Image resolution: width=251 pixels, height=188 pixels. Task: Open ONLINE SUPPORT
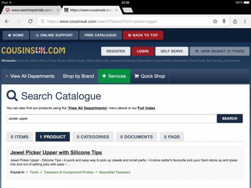tap(54, 35)
